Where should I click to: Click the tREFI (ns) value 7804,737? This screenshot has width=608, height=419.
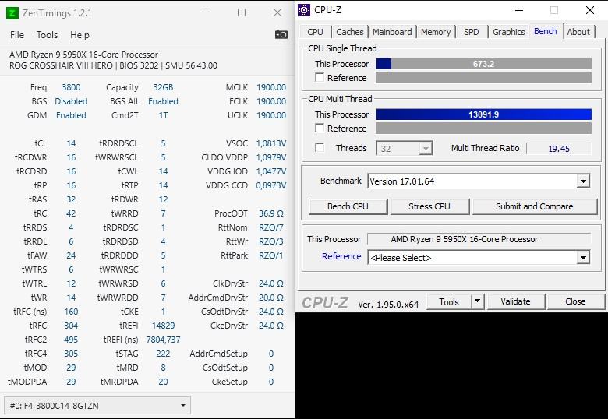163,340
